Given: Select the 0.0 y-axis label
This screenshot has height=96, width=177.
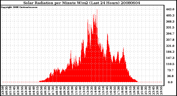Looking at the screenshot, I should (170, 82).
